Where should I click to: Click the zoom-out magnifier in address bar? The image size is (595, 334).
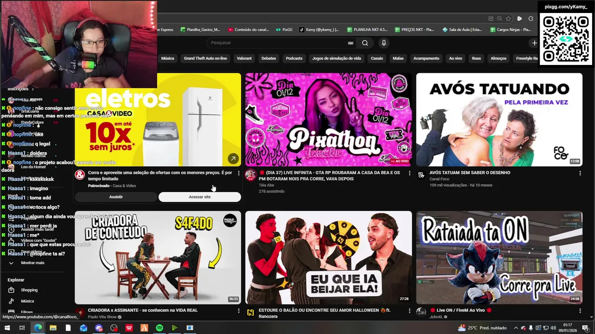tap(499, 19)
